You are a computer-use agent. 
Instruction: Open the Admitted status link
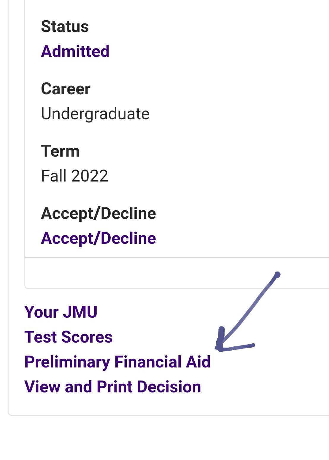[x=75, y=51]
